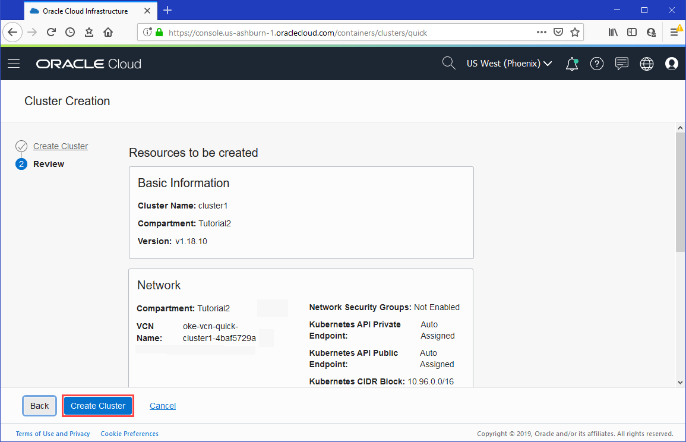Screen dimensions: 686x442
Task: Click the Cluster Creation page title
Action: coord(67,101)
